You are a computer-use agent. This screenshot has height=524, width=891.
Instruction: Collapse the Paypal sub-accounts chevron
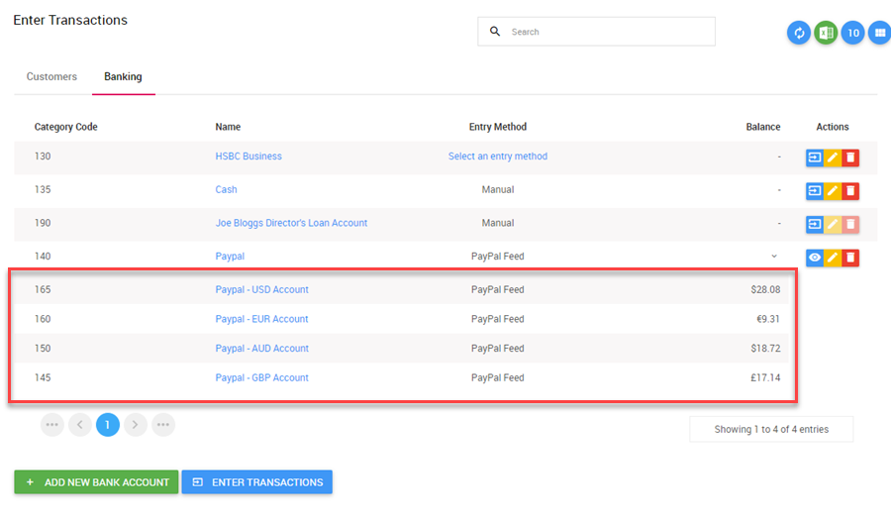[x=774, y=257]
